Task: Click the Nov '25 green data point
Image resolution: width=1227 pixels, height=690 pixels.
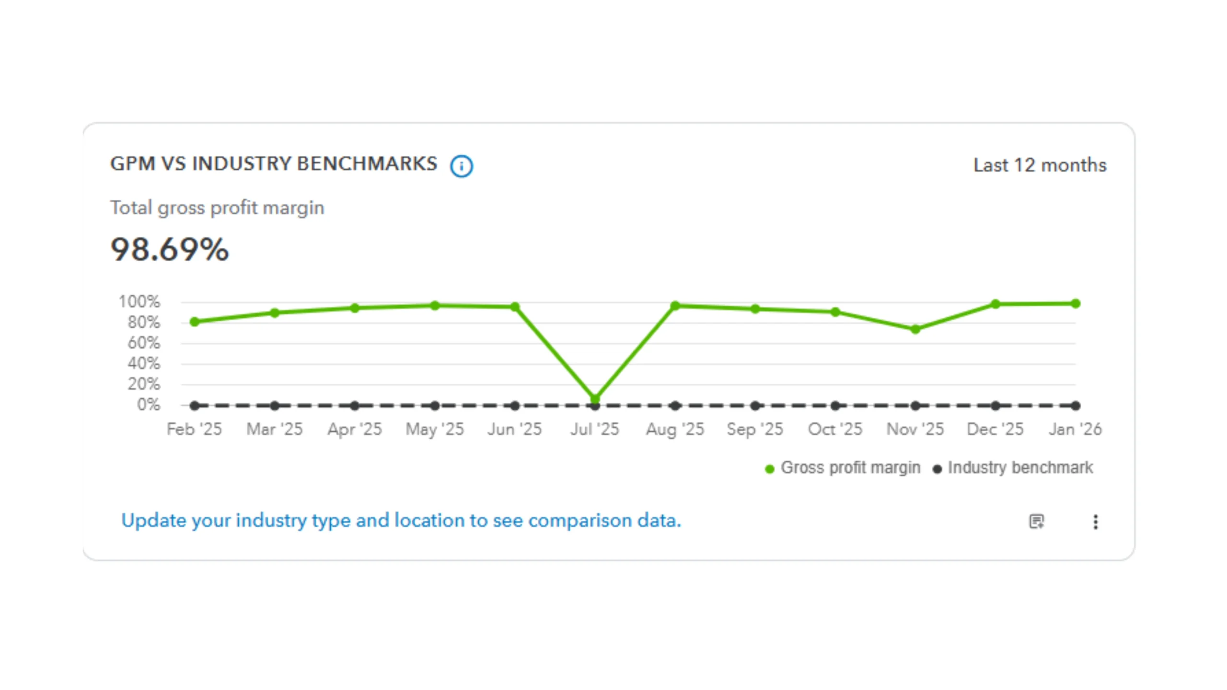Action: [x=915, y=329]
